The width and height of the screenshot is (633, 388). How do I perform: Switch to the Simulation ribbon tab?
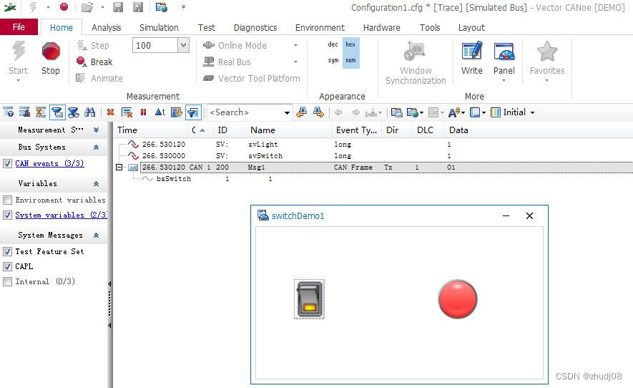coord(159,27)
